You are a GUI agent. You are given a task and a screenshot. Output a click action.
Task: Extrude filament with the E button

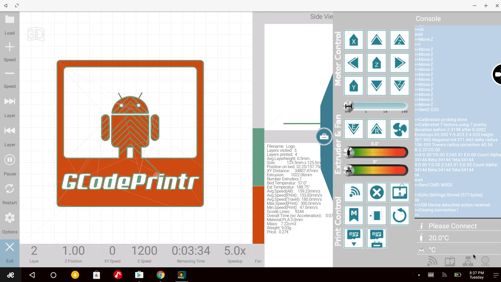tap(354, 129)
